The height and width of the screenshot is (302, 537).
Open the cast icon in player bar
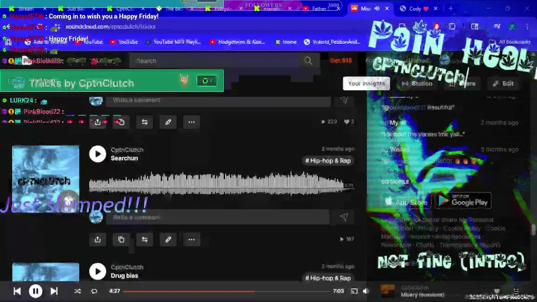(x=355, y=291)
